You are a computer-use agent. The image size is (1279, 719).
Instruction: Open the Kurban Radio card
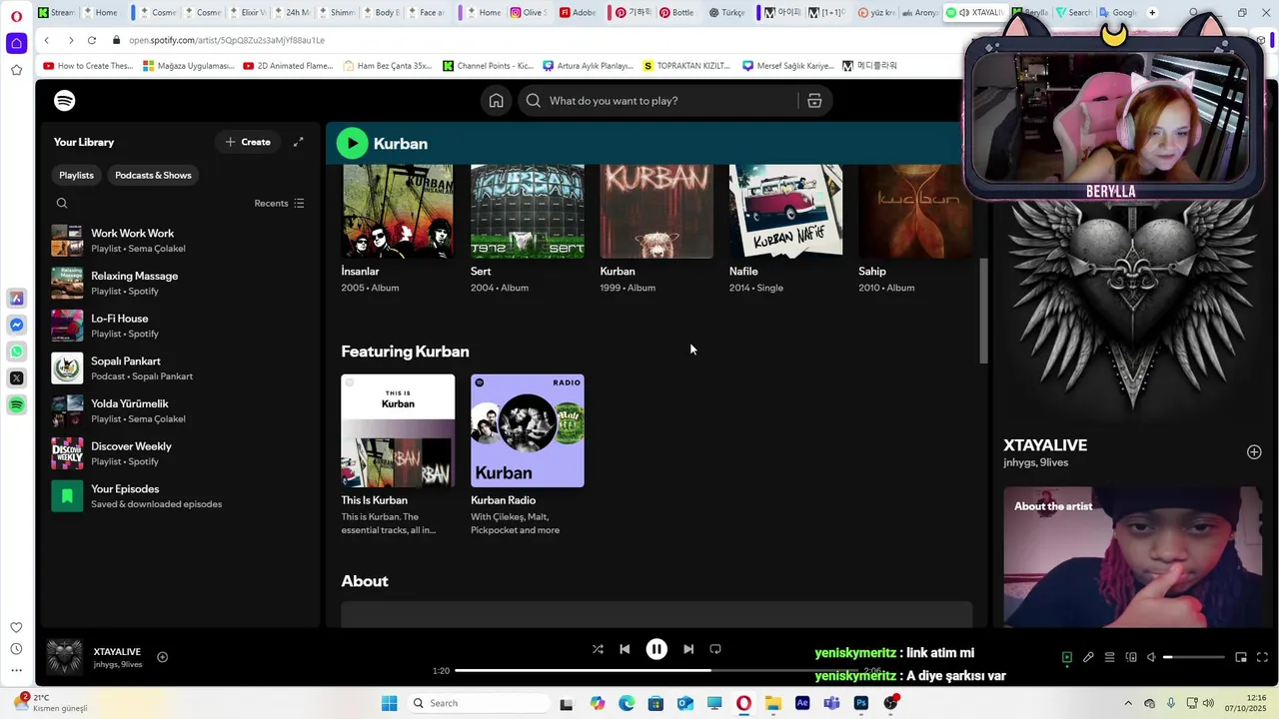coord(528,455)
